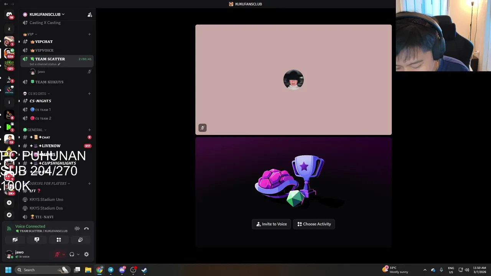The height and width of the screenshot is (276, 491).
Task: Join KKYS Stadium Dos stage channel
Action: click(57, 208)
